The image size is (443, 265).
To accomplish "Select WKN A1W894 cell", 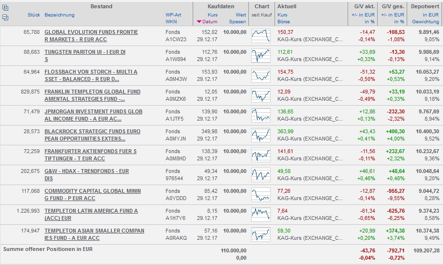I will [176, 59].
